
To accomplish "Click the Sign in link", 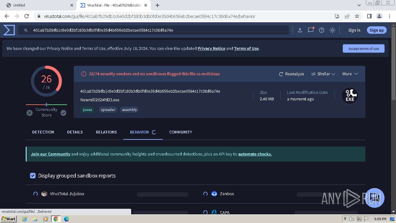I will [x=354, y=30].
